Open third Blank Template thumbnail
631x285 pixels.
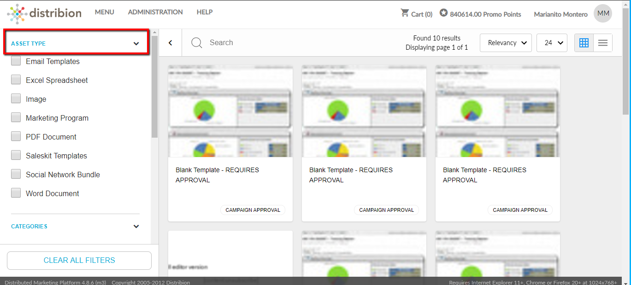pos(498,111)
